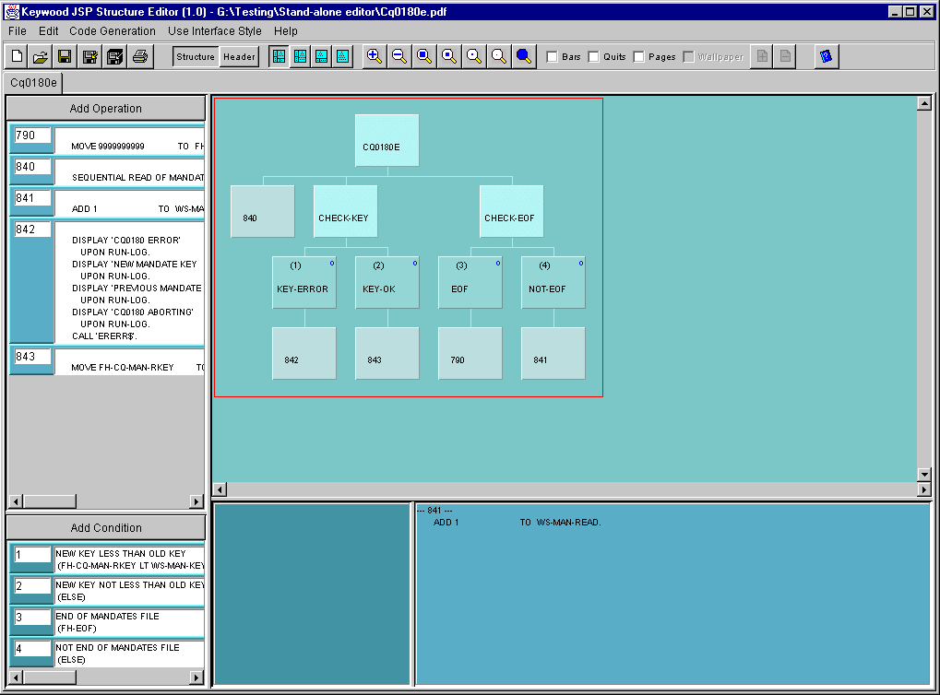Open the Use Interface Style menu
940x695 pixels.
tap(215, 30)
